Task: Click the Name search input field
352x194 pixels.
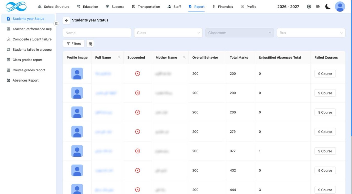Action: [x=97, y=33]
